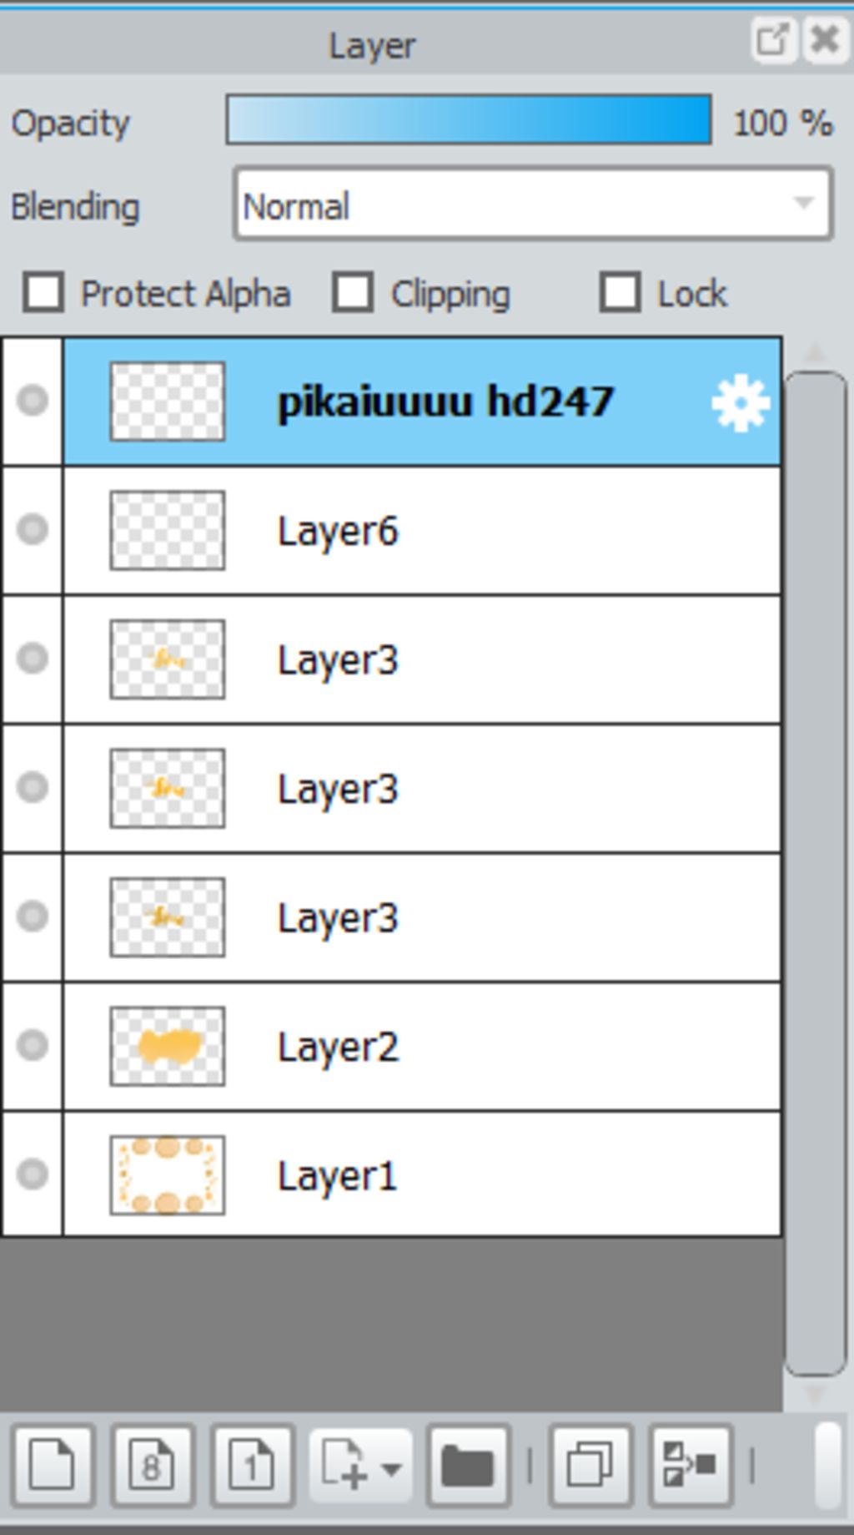
Task: Click the layer list scroll down arrow
Action: click(x=815, y=1392)
